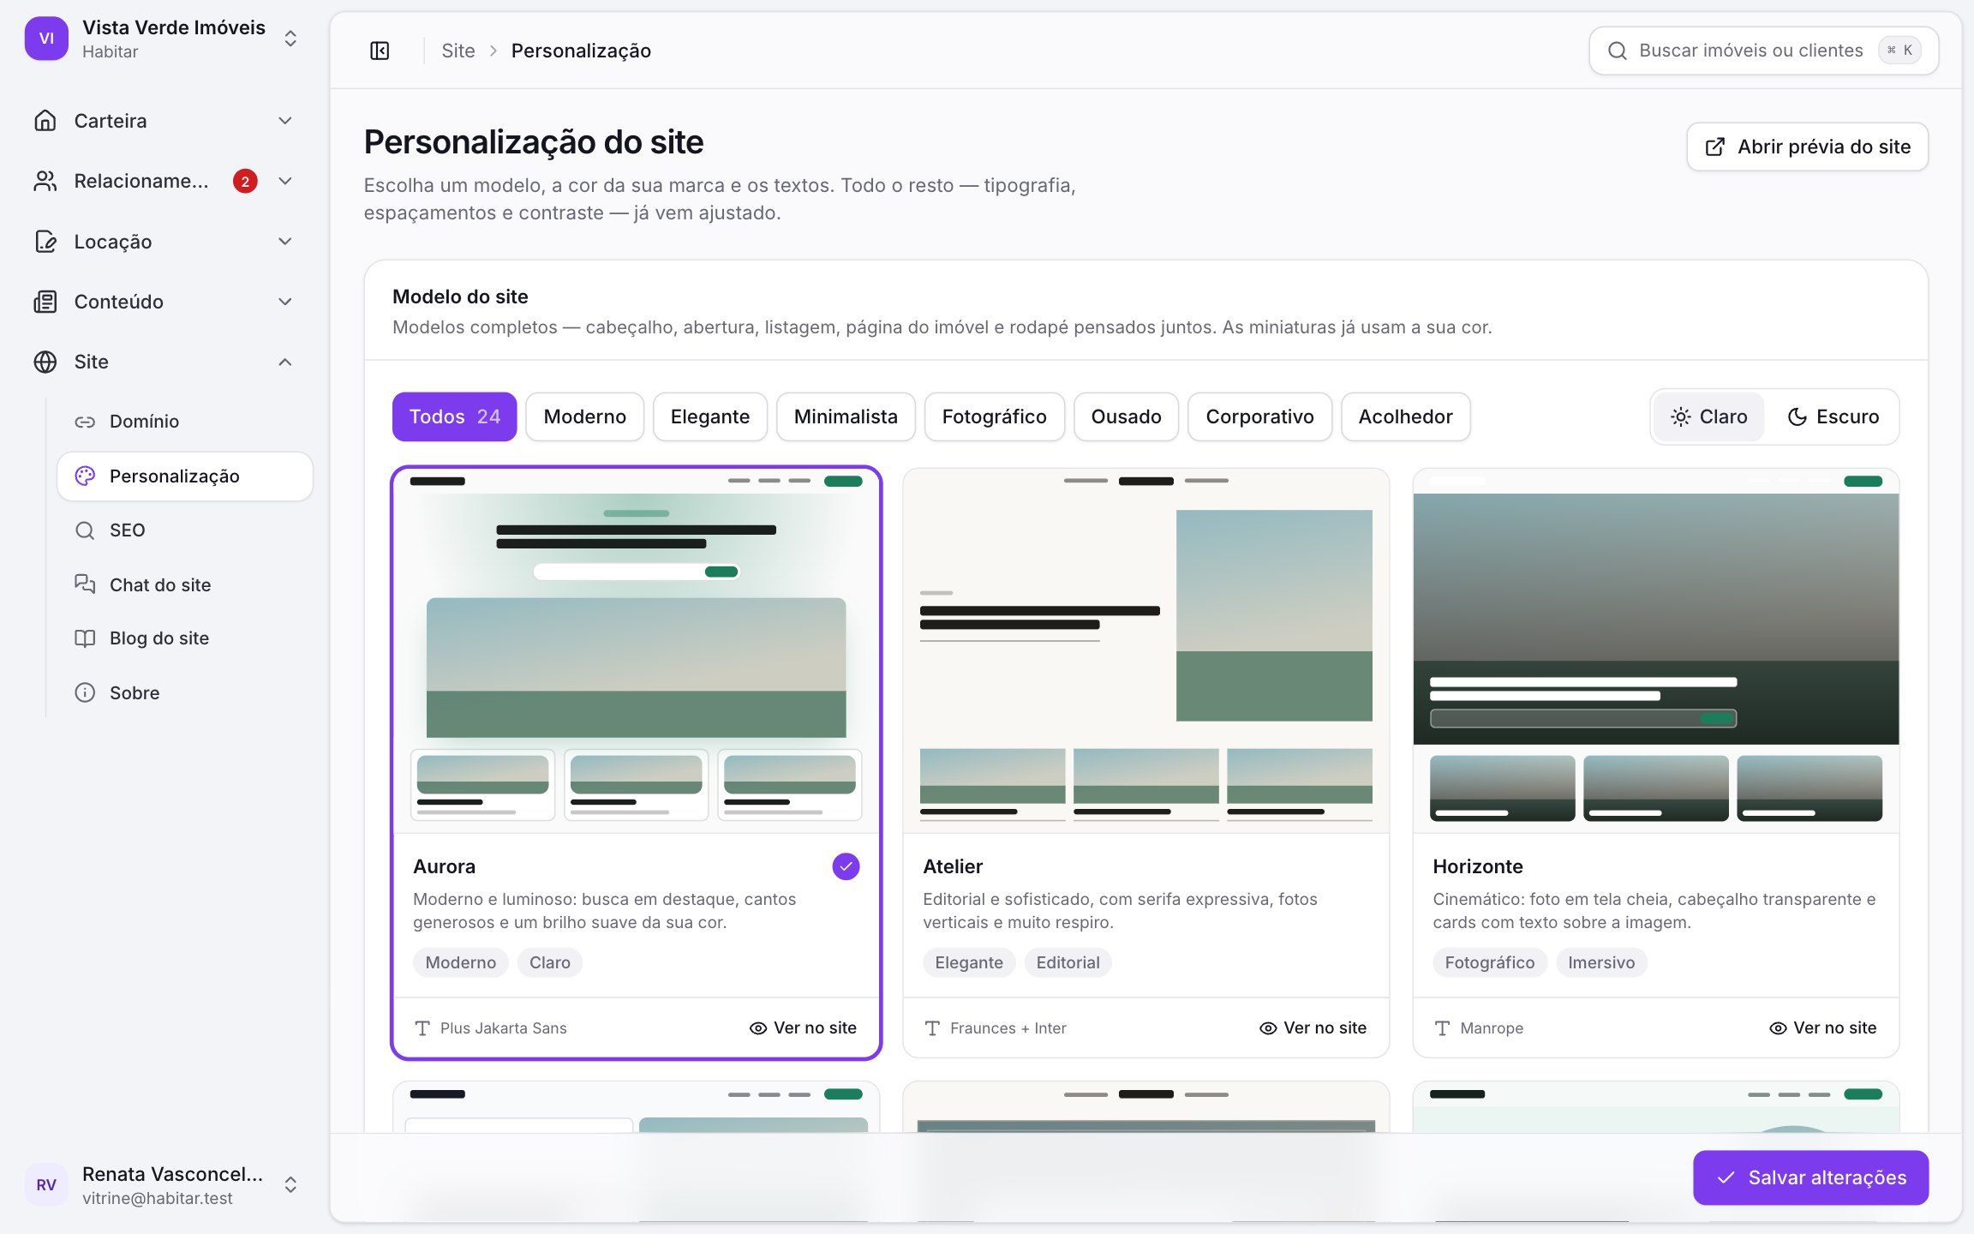This screenshot has height=1234, width=1974.
Task: Filter models by Corporativo
Action: (x=1259, y=416)
